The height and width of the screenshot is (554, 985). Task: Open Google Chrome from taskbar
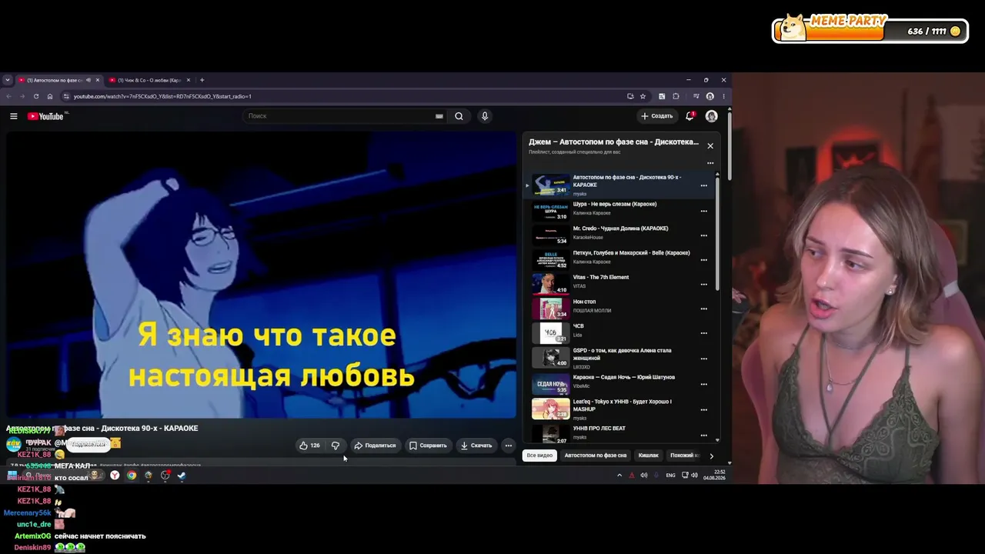(132, 476)
